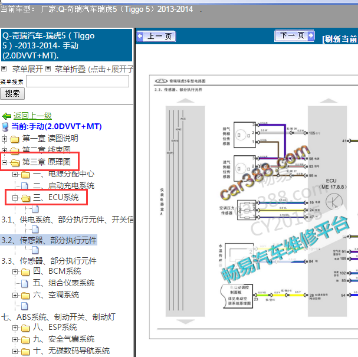Click the 四、BCM系统 folder icon
The width and height of the screenshot is (358, 357).
pyautogui.click(x=25, y=272)
